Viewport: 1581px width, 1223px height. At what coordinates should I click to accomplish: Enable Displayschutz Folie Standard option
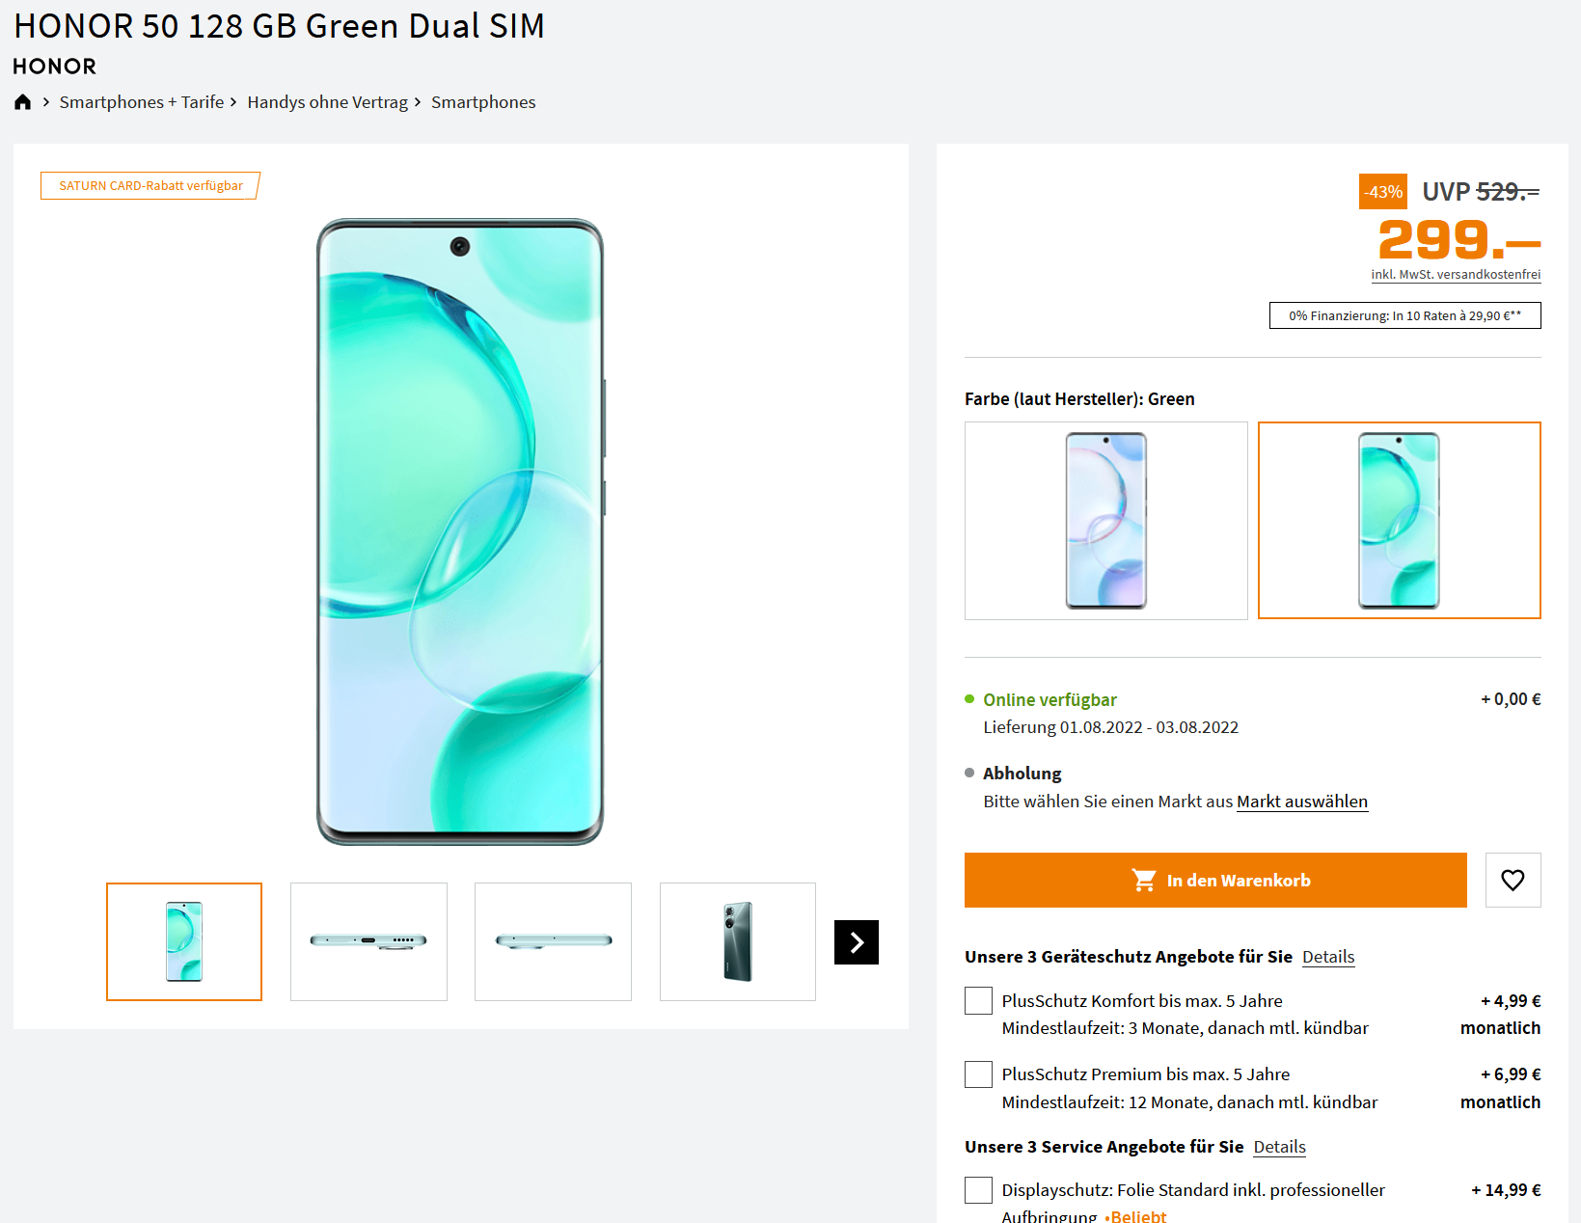[978, 1190]
